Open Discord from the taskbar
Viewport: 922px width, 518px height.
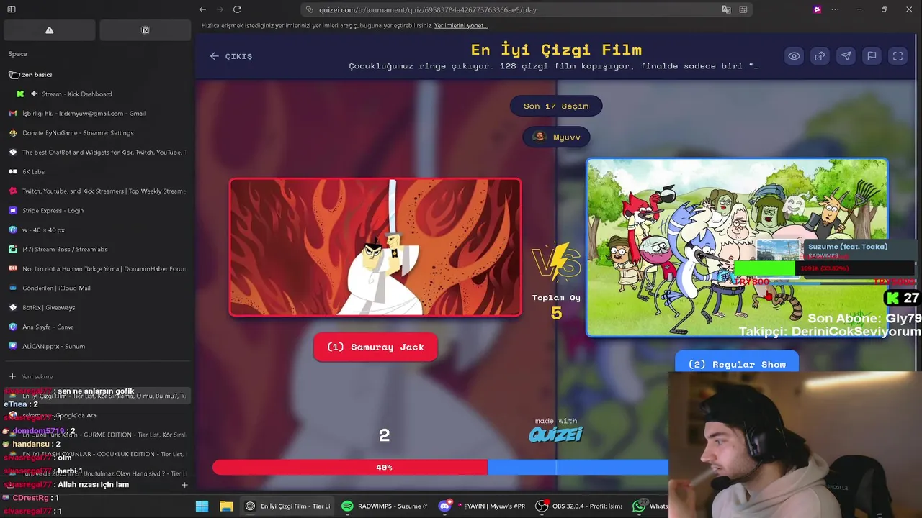480,506
